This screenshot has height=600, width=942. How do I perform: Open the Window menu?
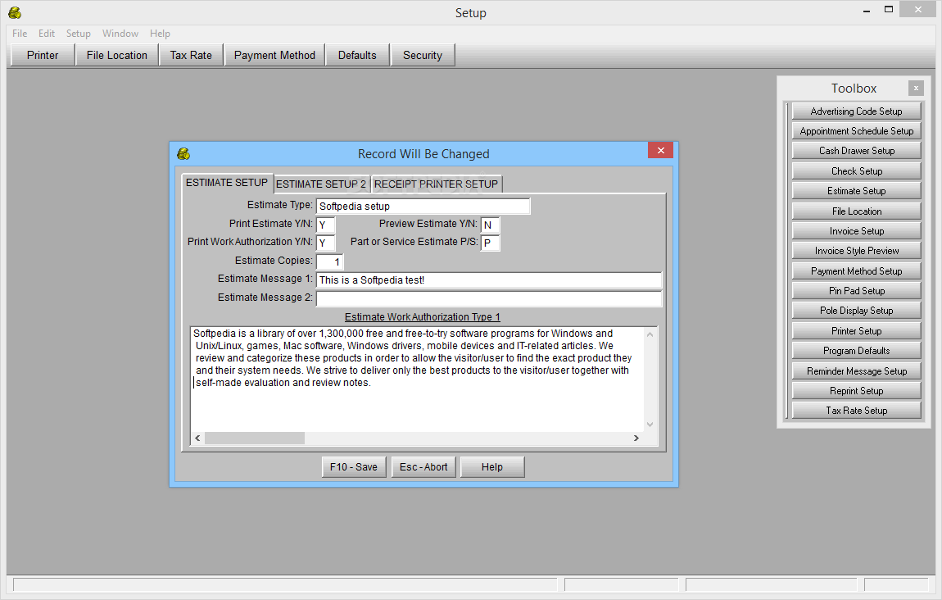120,34
